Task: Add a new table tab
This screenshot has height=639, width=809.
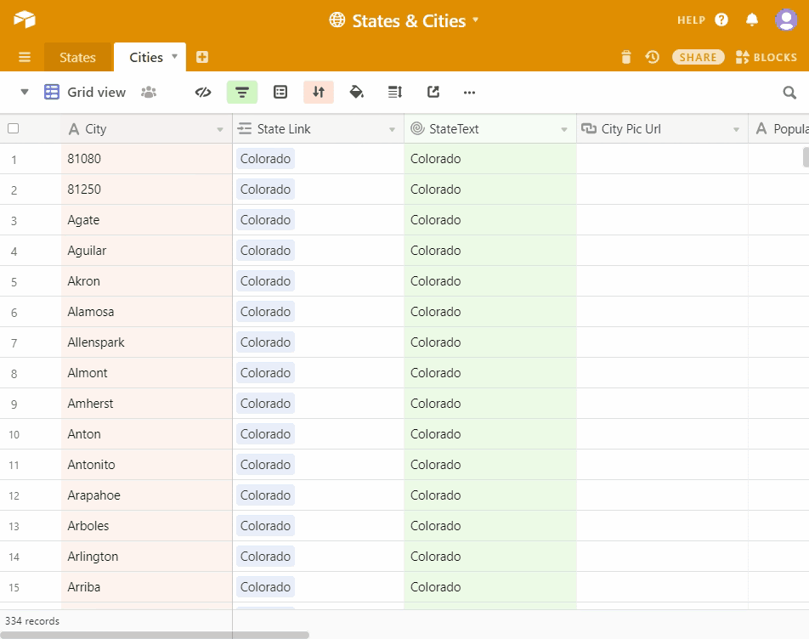Action: click(202, 57)
